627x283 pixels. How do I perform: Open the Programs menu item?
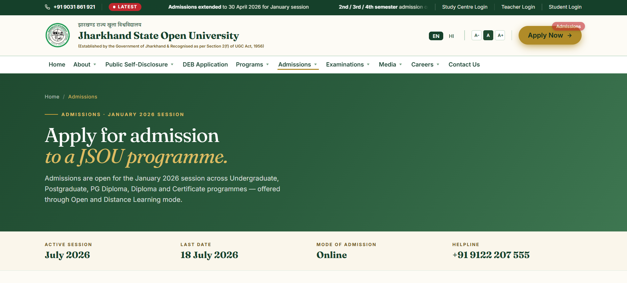pyautogui.click(x=249, y=65)
